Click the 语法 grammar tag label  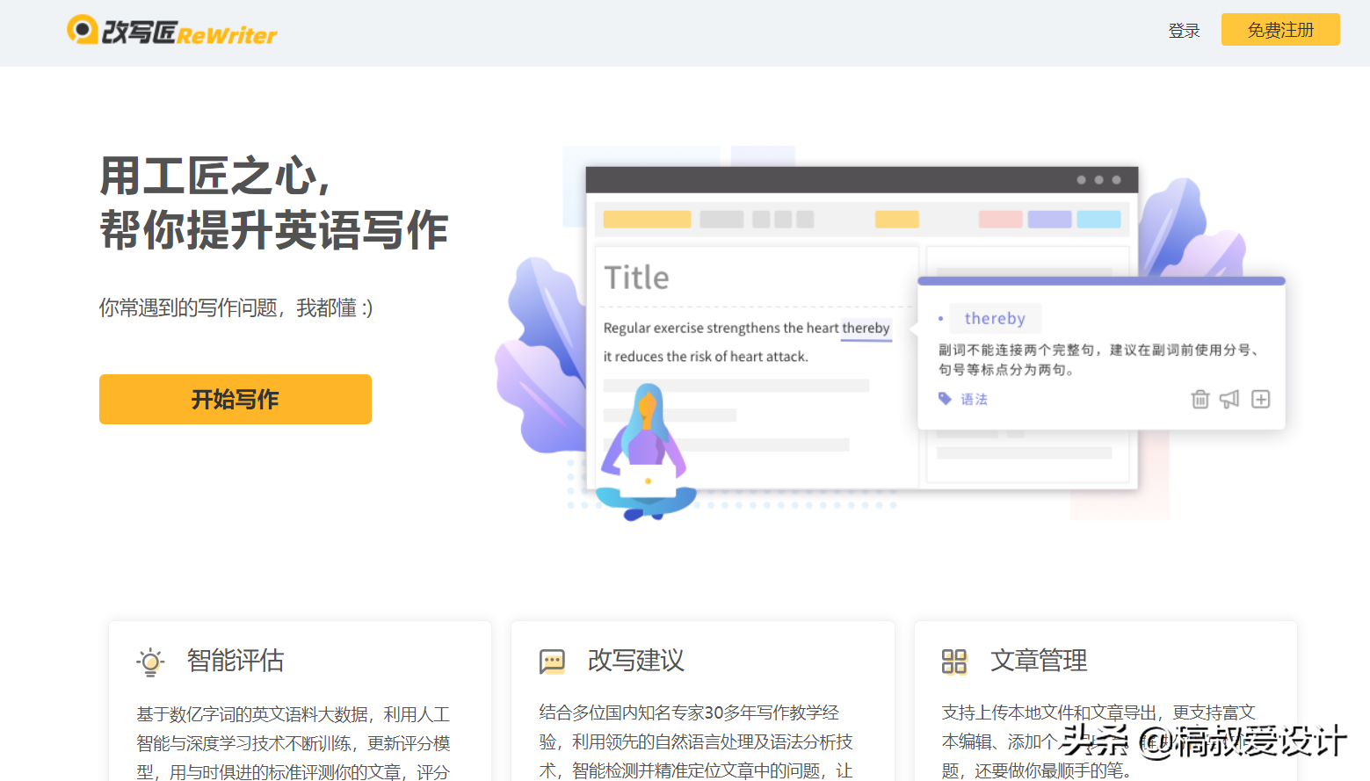coord(974,399)
